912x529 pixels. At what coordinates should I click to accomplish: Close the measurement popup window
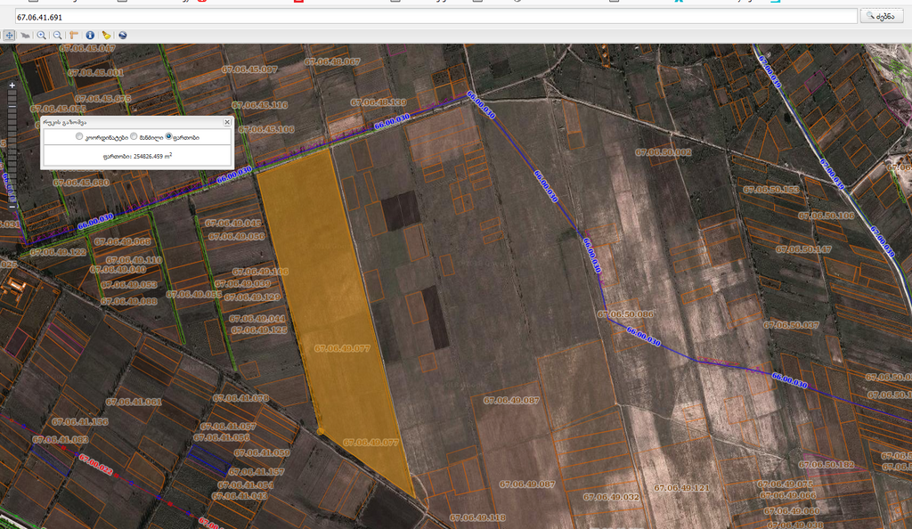[227, 122]
